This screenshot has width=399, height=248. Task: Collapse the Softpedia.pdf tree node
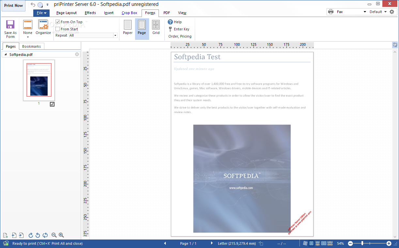(x=6, y=55)
